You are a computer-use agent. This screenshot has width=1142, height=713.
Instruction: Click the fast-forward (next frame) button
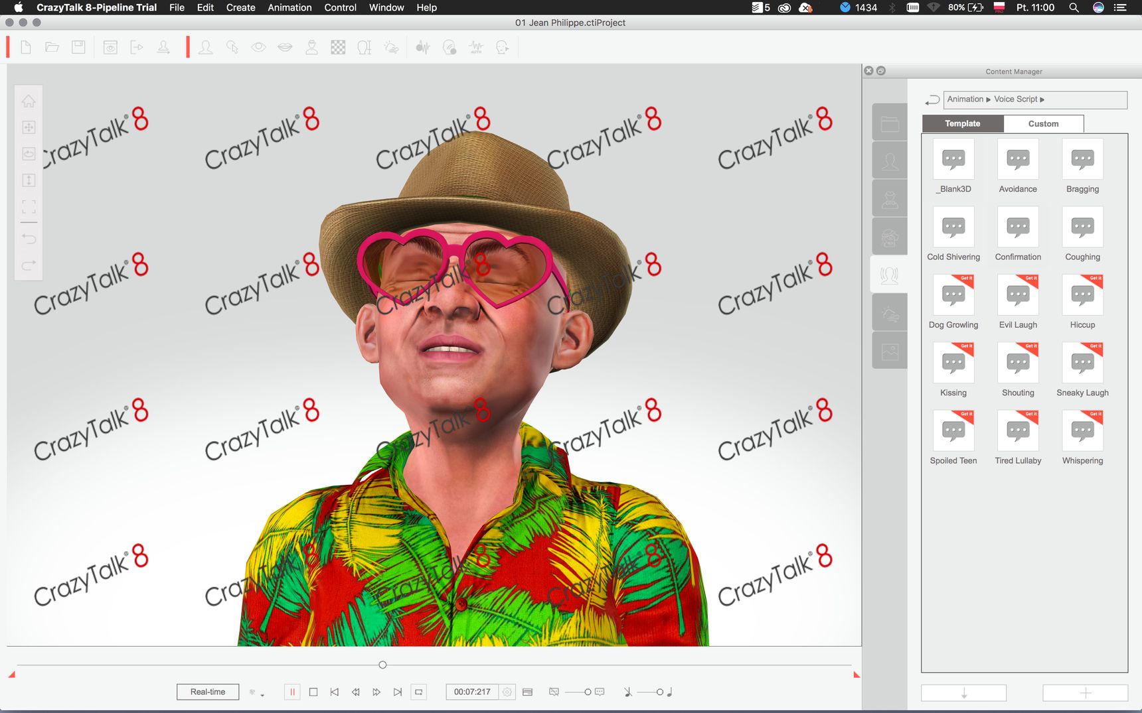pos(376,692)
